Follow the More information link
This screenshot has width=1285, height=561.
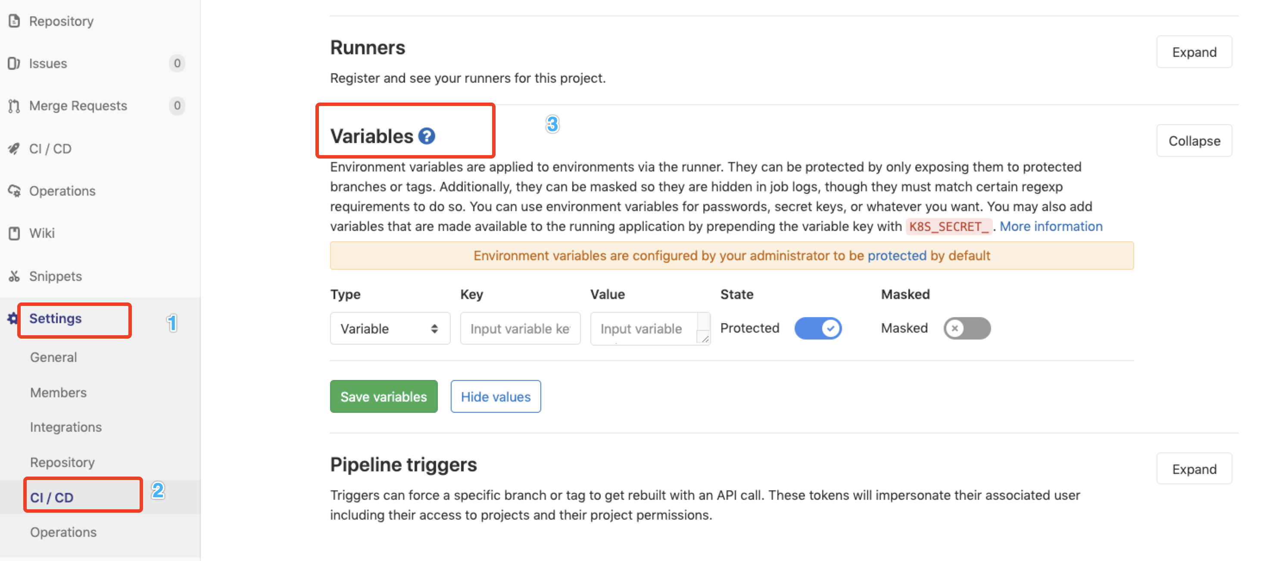[x=1051, y=226]
